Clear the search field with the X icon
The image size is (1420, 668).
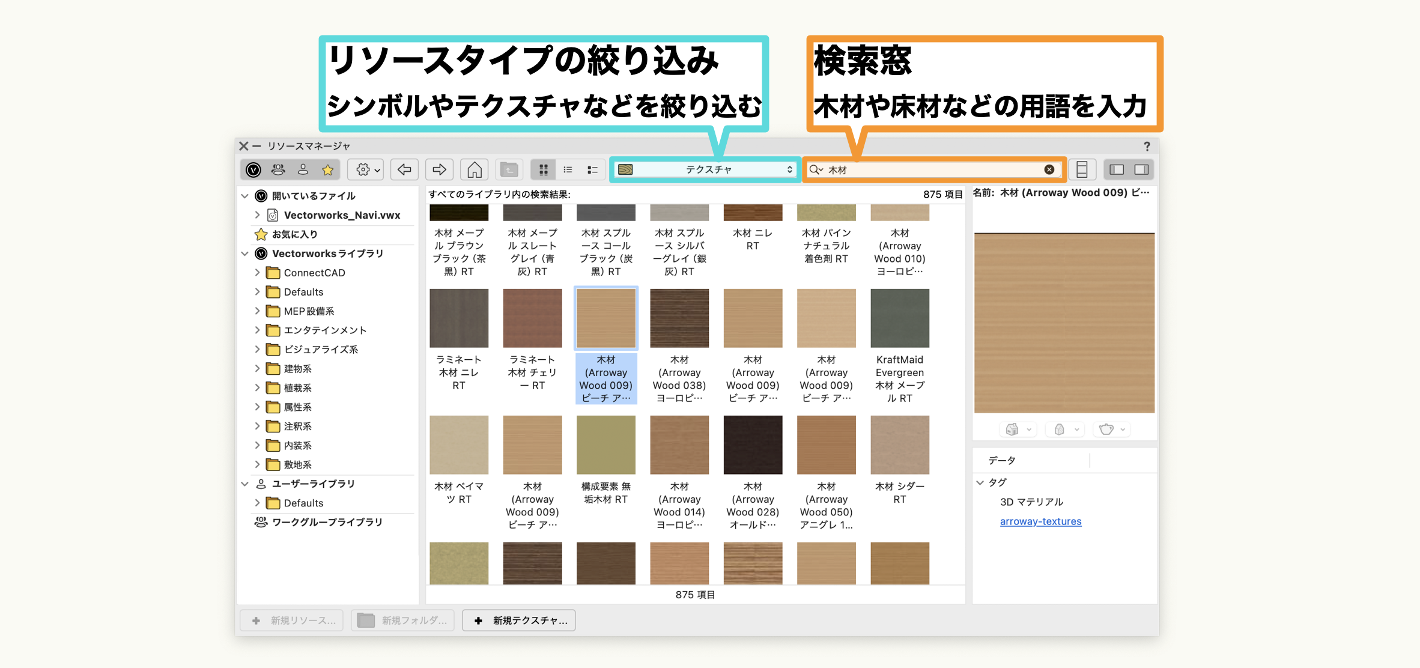(x=1049, y=170)
